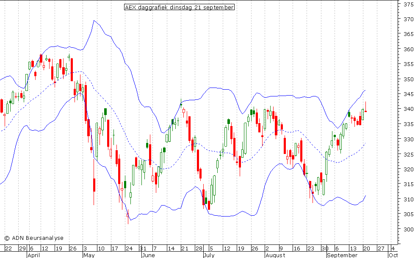Click the 325 price axis value
Image resolution: width=415 pixels, height=258 pixels.
tap(408, 154)
